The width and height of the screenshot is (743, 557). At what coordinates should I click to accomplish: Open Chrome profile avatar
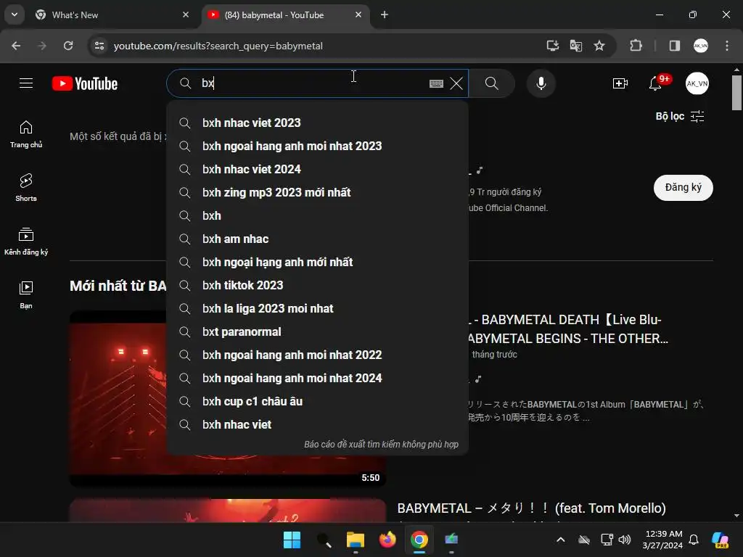[700, 46]
